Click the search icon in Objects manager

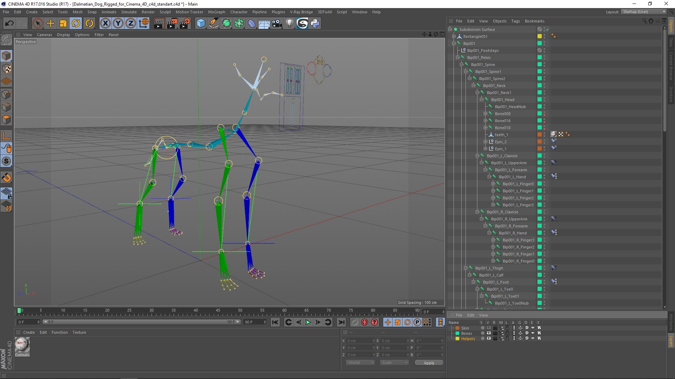coord(644,21)
